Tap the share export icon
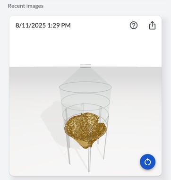Viewport: 171px width, 180px height. [152, 26]
